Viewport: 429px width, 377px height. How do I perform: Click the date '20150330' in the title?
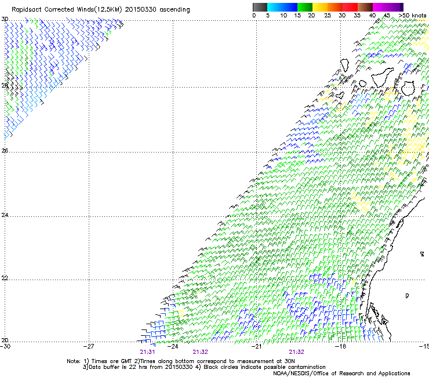tap(141, 10)
